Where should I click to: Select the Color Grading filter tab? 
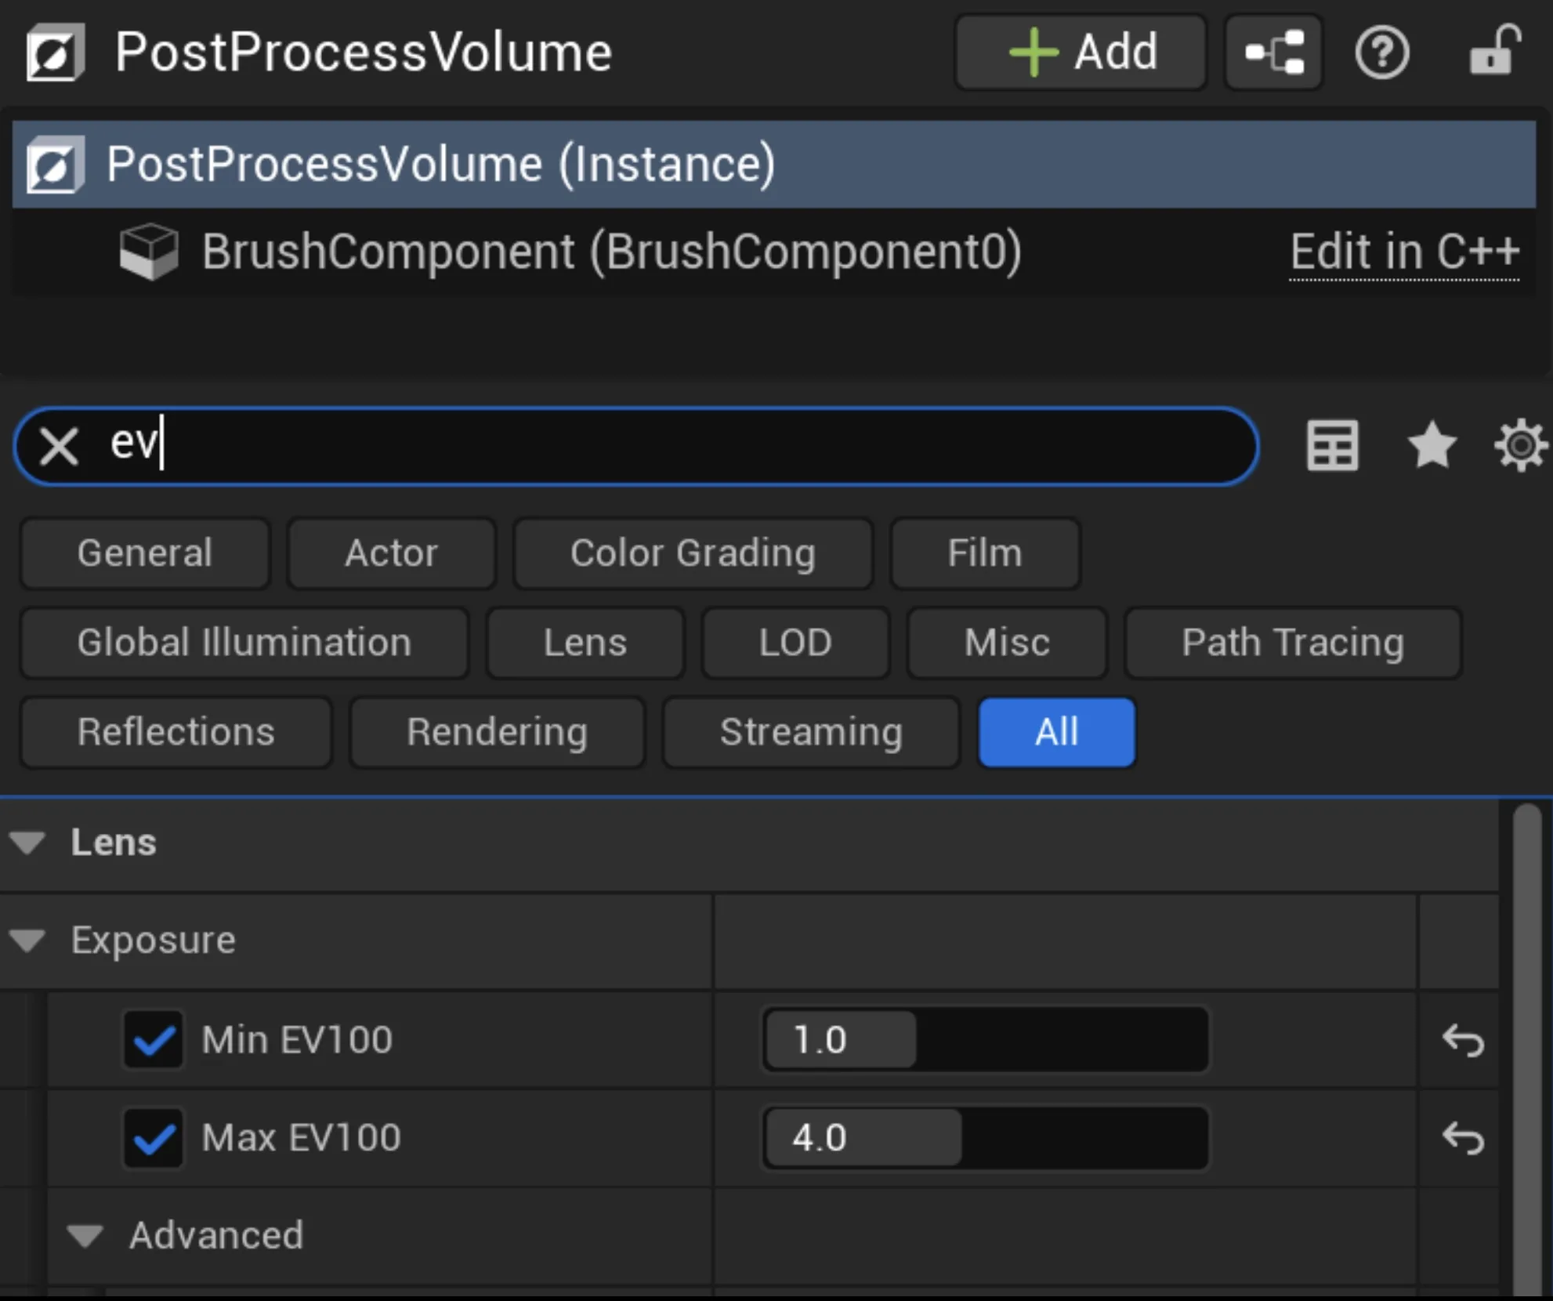tap(693, 553)
